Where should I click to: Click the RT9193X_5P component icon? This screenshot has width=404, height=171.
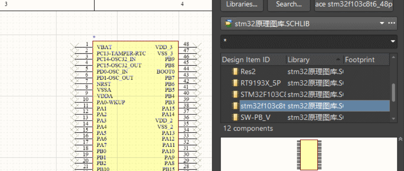click(235, 83)
